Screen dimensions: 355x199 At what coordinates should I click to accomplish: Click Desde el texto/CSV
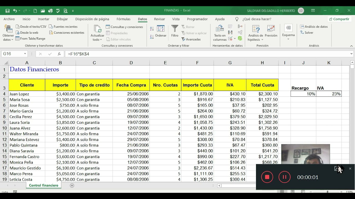31,27
